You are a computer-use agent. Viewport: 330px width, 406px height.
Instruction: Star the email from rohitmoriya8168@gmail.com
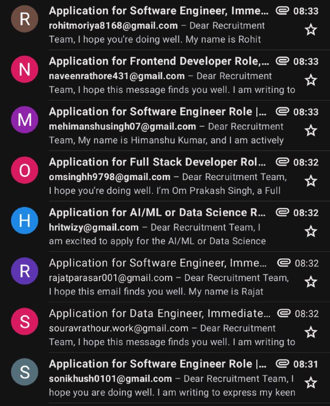point(311,30)
